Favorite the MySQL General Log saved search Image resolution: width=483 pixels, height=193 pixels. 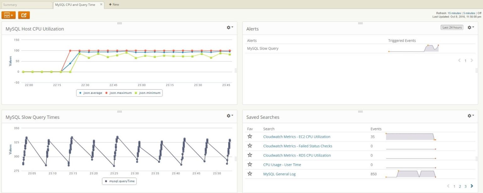(x=250, y=174)
